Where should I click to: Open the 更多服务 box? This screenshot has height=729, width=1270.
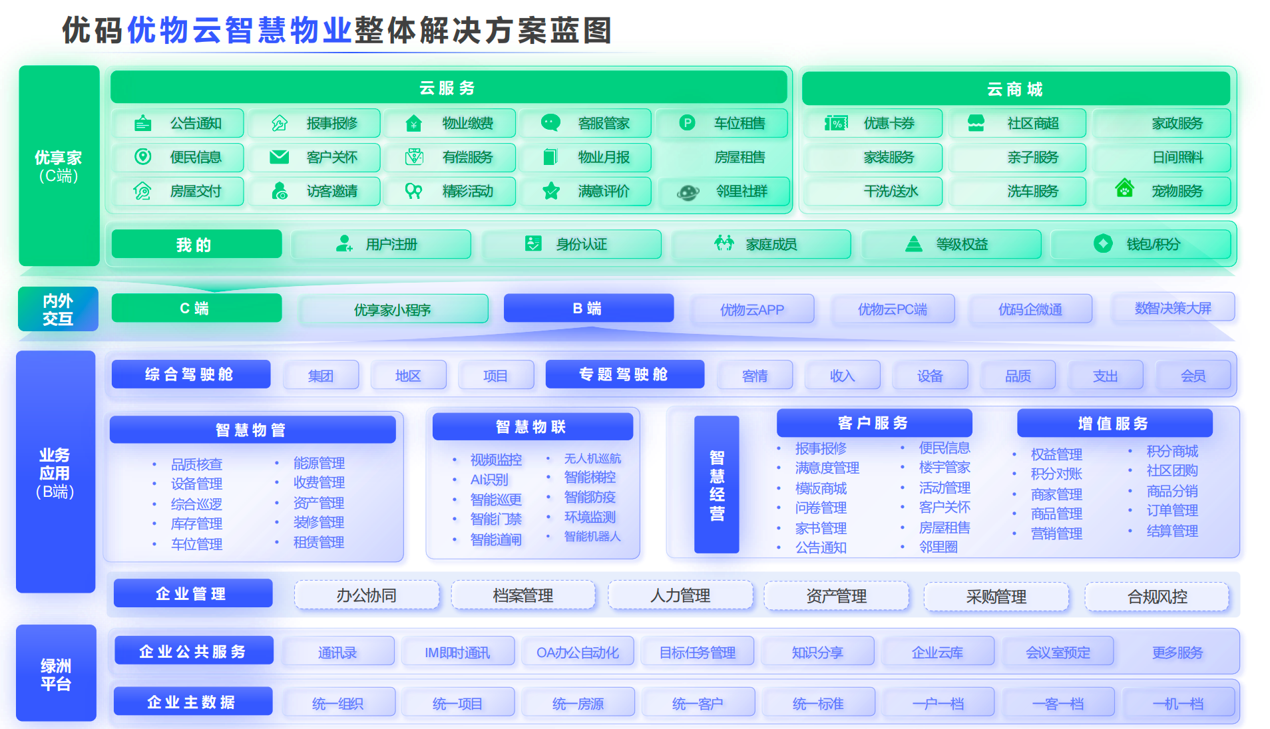coord(1178,653)
